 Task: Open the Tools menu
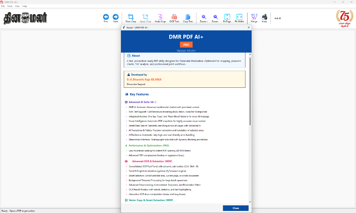pyautogui.click(x=10, y=6)
